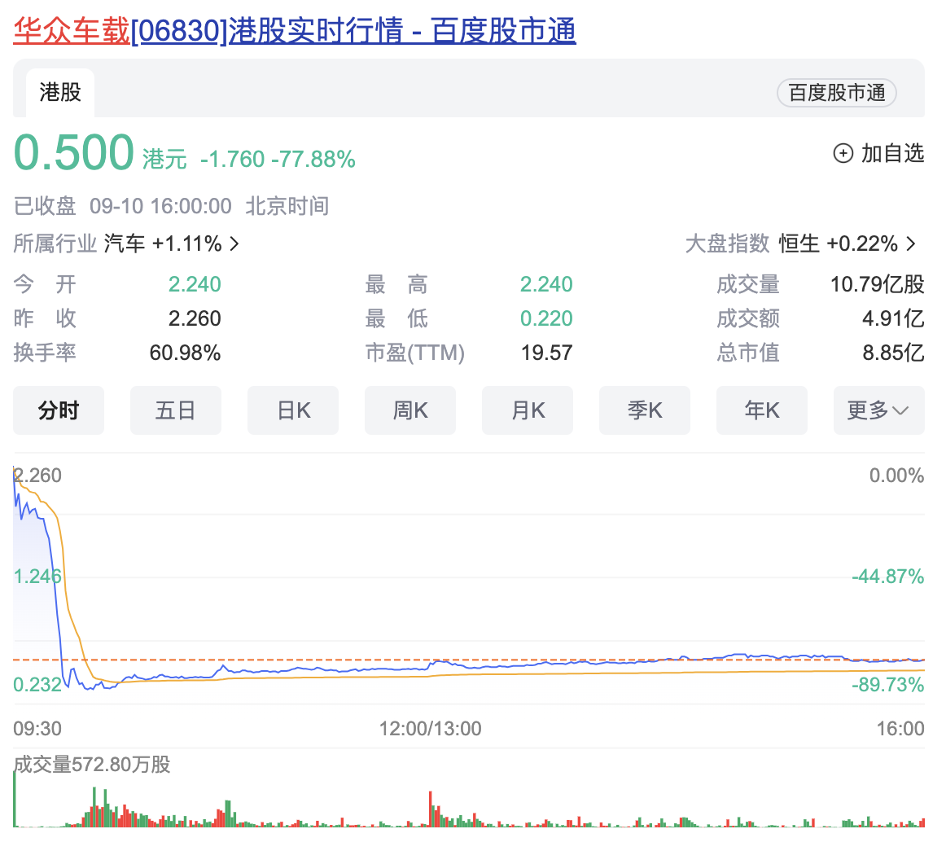The image size is (946, 842).
Task: Click the -1.760 price change value
Action: tap(232, 160)
